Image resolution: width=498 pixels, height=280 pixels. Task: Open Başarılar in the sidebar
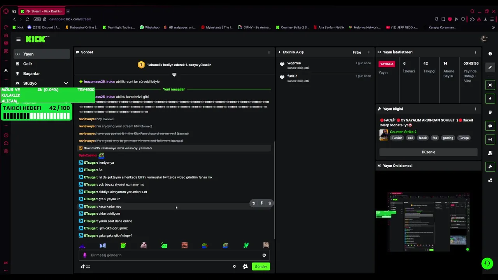(42, 73)
